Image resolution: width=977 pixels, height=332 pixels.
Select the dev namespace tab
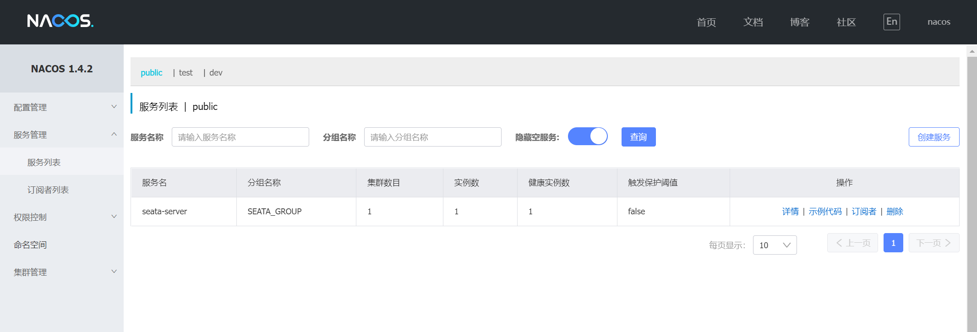pyautogui.click(x=216, y=73)
